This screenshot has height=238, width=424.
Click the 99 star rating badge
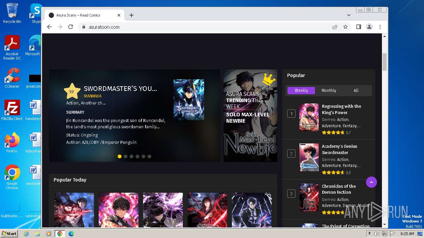(x=72, y=92)
